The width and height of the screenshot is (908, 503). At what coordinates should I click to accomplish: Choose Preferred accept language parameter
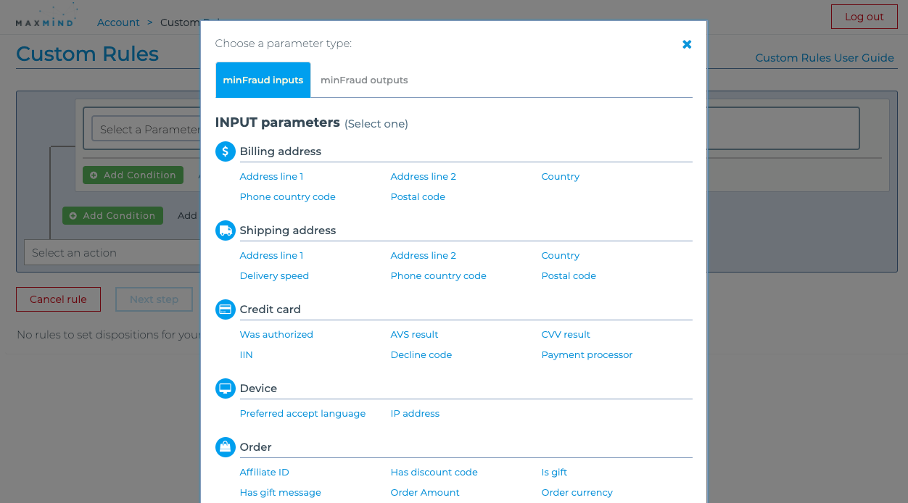point(302,413)
